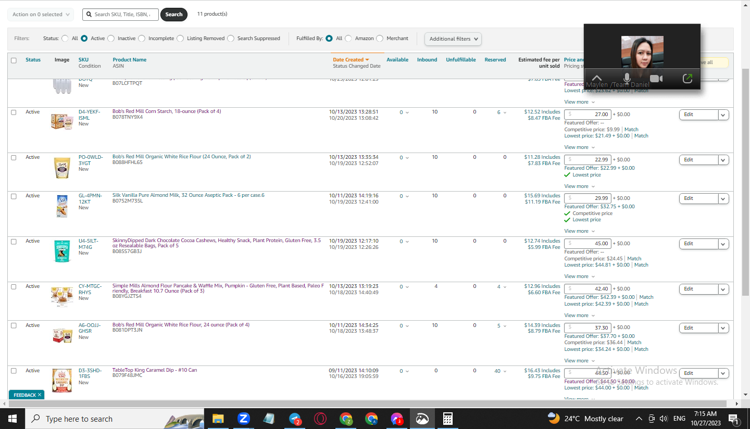Expand View more for Simple Mills row
The width and height of the screenshot is (750, 429).
pyautogui.click(x=579, y=316)
